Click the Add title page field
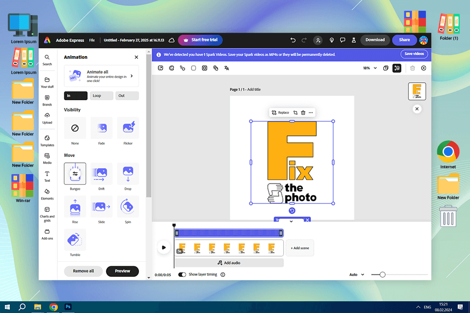The image size is (470, 313). click(x=254, y=89)
